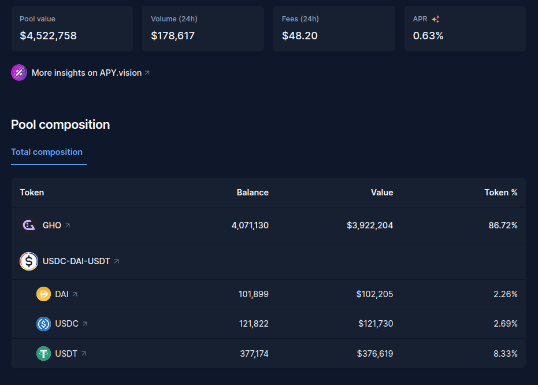538x385 pixels.
Task: Open More insights on APY.vision link
Action: click(x=87, y=73)
